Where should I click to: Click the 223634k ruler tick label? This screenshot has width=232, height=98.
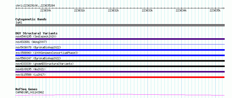tap(181, 10)
